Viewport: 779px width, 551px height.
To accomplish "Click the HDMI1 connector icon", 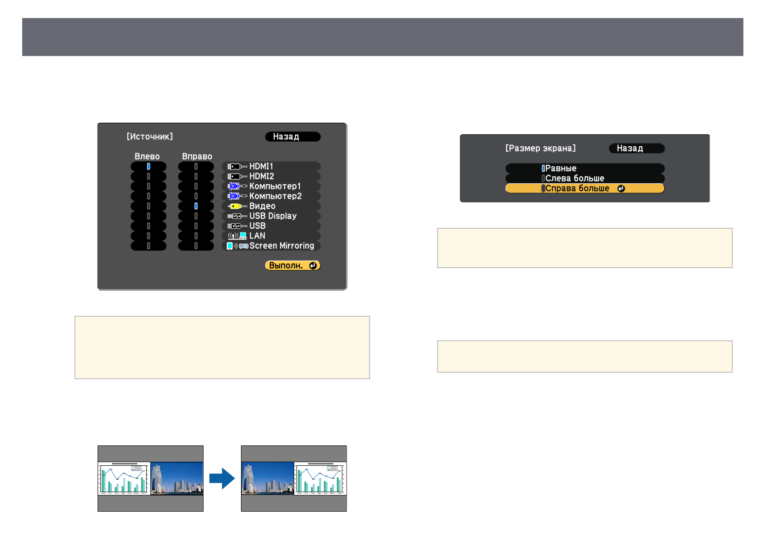I will (236, 167).
